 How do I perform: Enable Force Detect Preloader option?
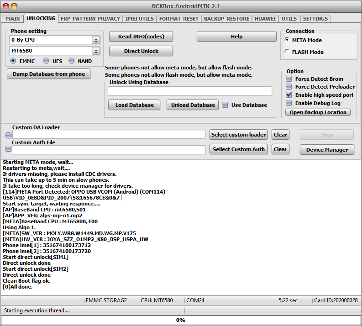click(289, 87)
